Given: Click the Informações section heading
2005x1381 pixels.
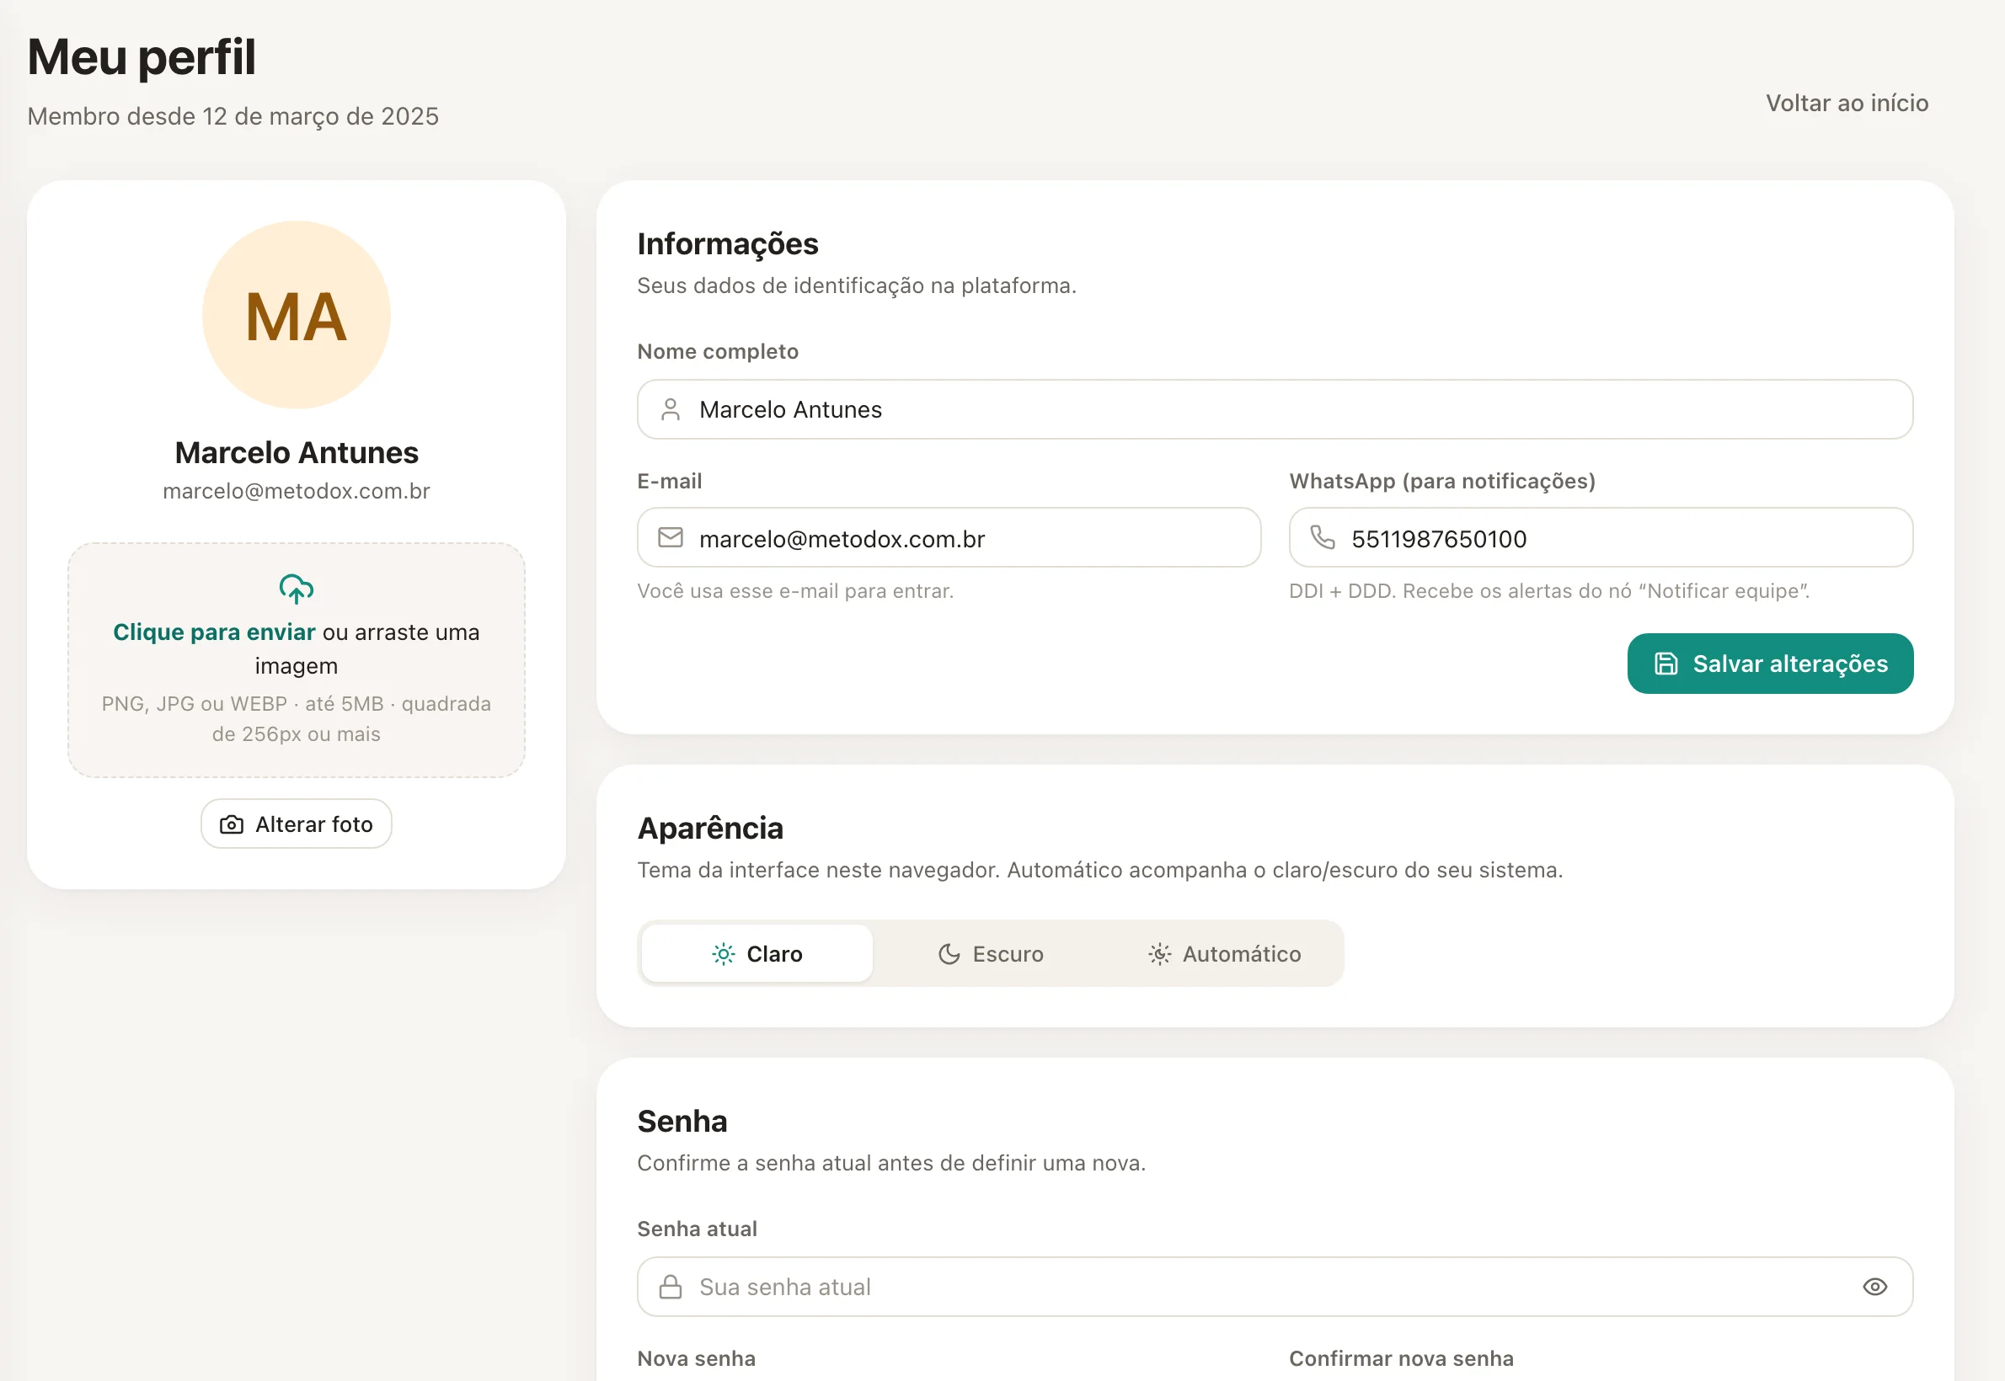Looking at the screenshot, I should (727, 244).
